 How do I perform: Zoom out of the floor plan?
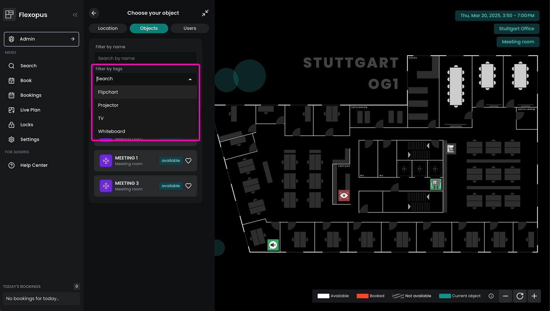click(x=506, y=296)
